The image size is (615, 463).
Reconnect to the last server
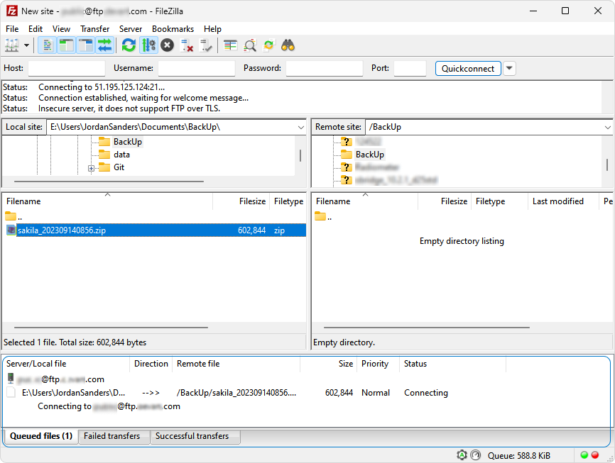coord(206,46)
